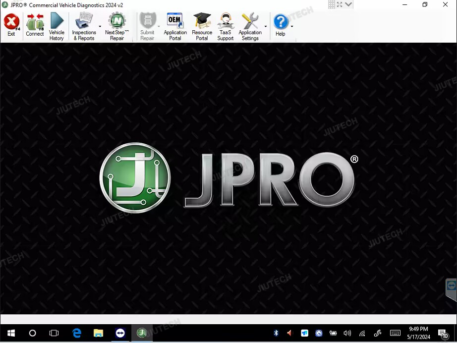The height and width of the screenshot is (343, 457).
Task: Open the notification action center
Action: tap(443, 333)
